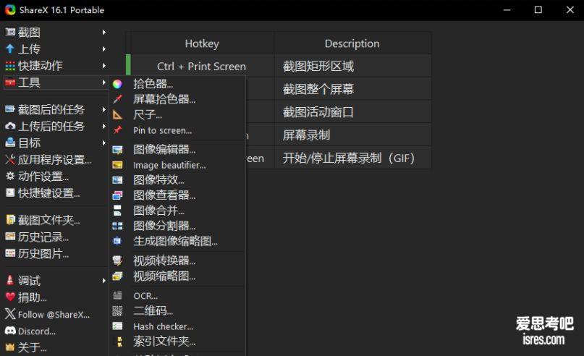Select the 截图活动窗口 description cell
Image resolution: width=584 pixels, height=356 pixels.
[352, 112]
